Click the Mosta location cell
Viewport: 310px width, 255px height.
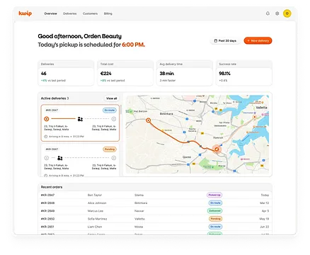(x=139, y=227)
